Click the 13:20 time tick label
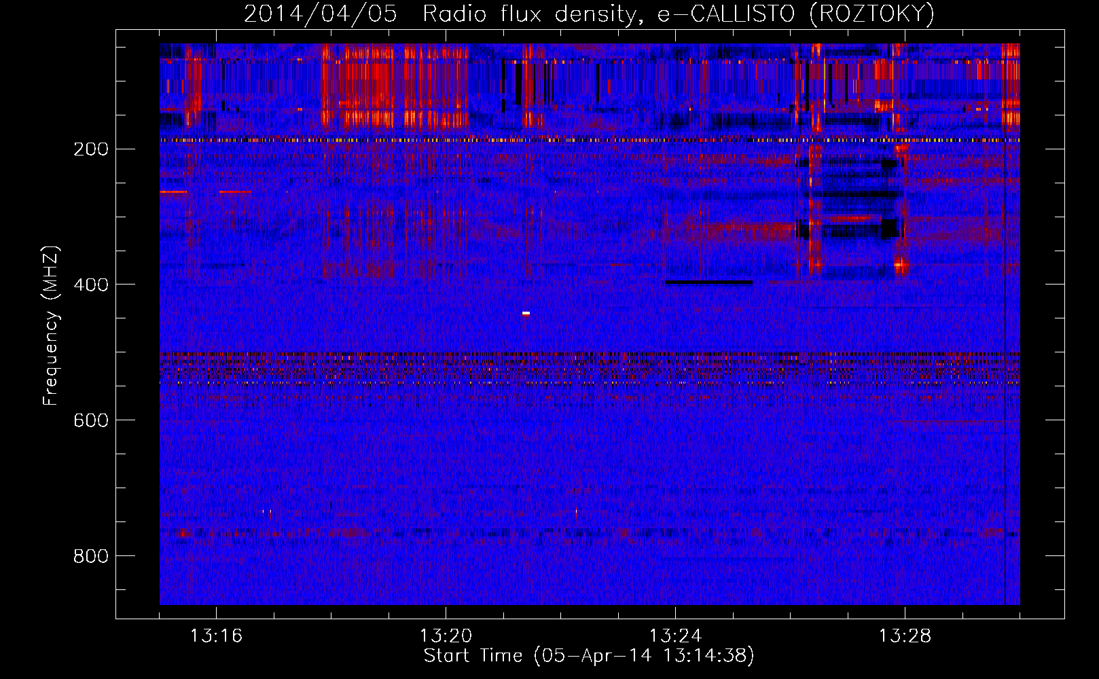1099x679 pixels. point(446,636)
